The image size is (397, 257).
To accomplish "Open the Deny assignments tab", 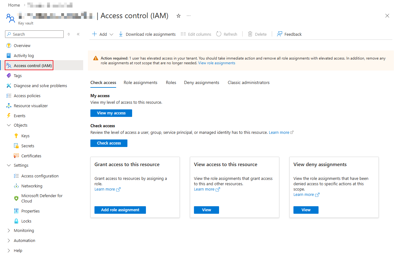I will point(201,82).
